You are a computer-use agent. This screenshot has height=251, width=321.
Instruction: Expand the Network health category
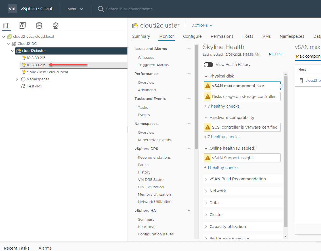pyautogui.click(x=206, y=191)
